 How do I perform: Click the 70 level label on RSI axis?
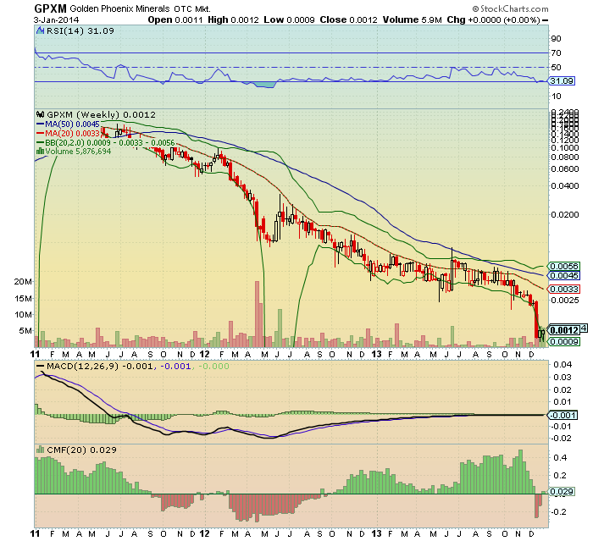[x=556, y=53]
